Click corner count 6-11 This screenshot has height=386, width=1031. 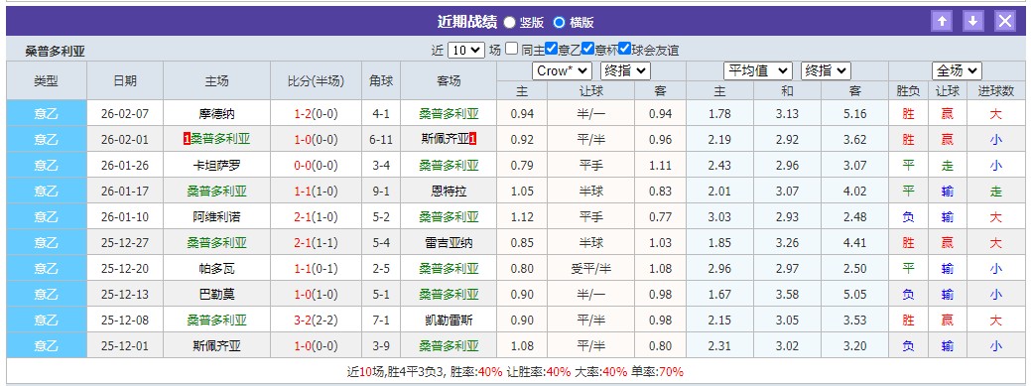tap(381, 139)
